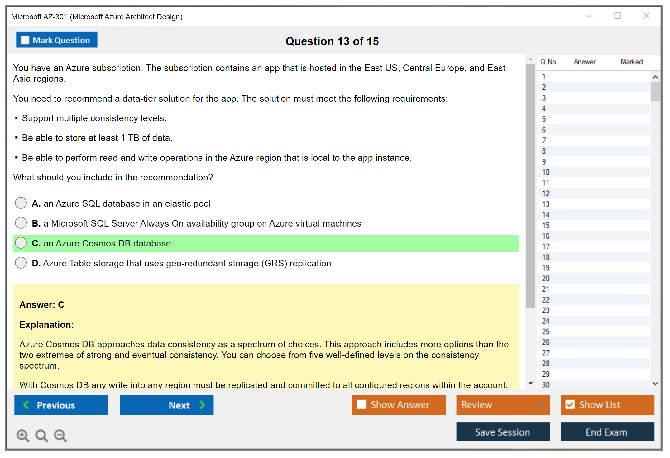Open the Review dropdown menu
This screenshot has width=670, height=458.
pos(541,404)
